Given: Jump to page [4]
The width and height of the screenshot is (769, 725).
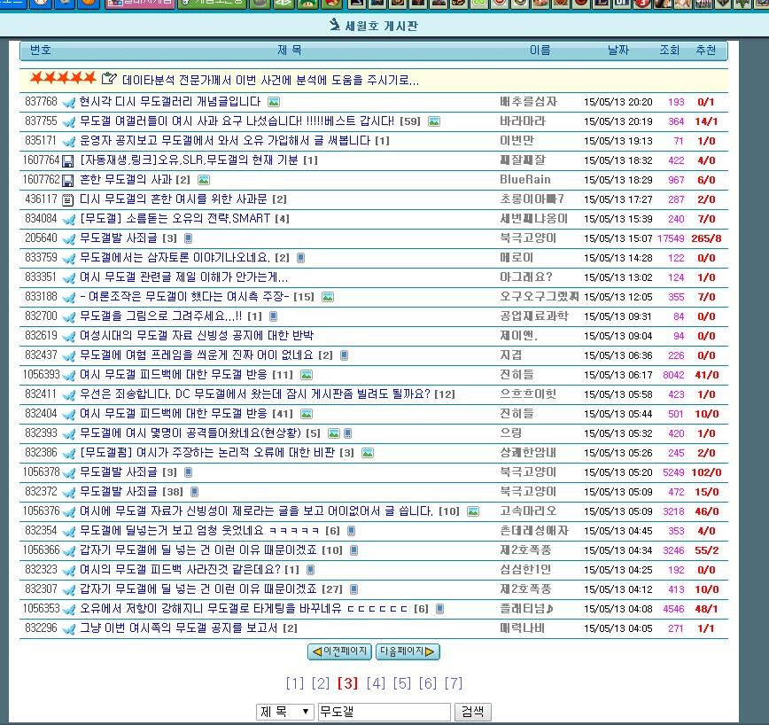Looking at the screenshot, I should tap(376, 682).
